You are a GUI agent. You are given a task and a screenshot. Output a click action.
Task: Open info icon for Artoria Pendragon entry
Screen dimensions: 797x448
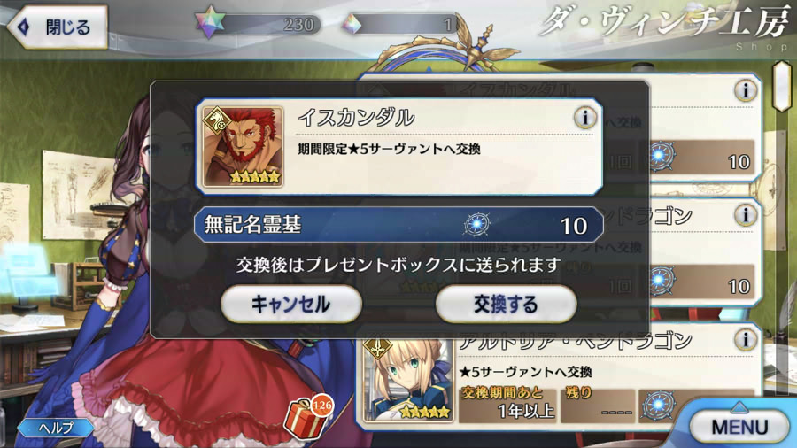point(745,339)
